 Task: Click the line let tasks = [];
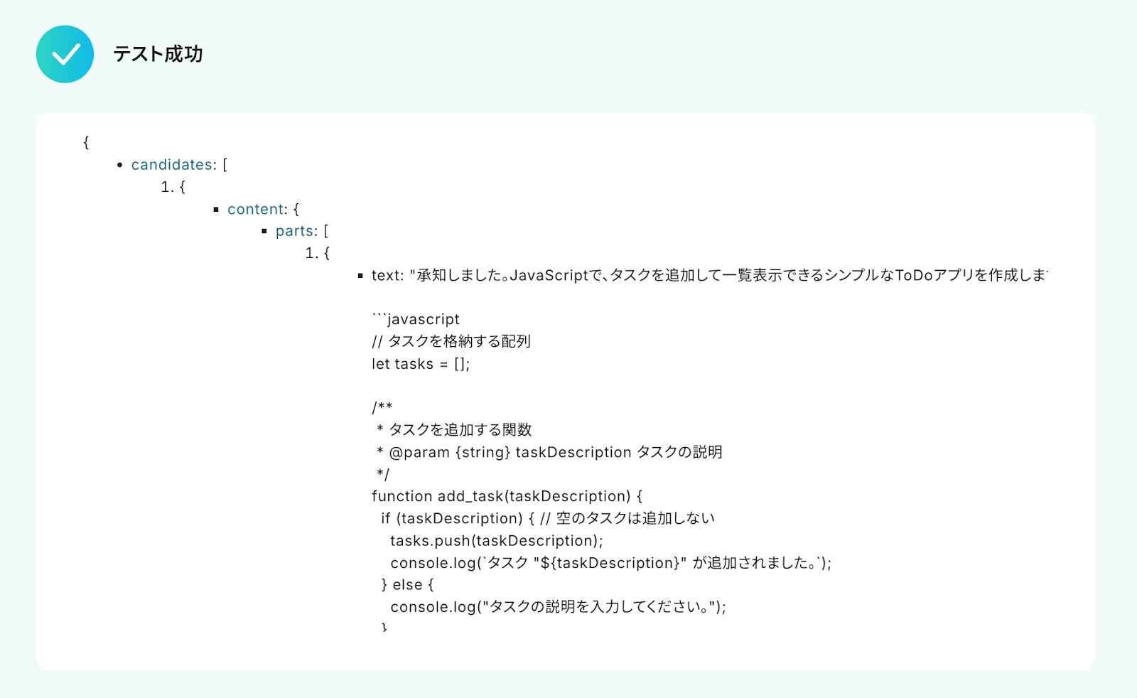click(421, 364)
